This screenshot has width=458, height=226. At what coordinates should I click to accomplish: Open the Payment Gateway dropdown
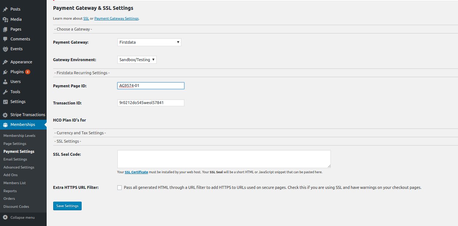(x=149, y=42)
